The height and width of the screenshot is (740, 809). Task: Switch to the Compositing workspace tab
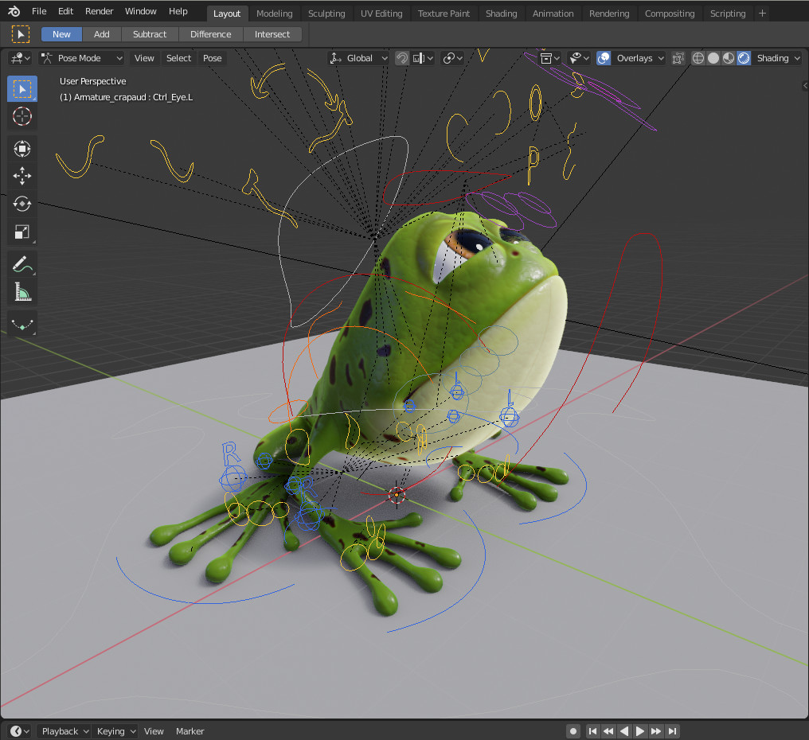point(669,14)
